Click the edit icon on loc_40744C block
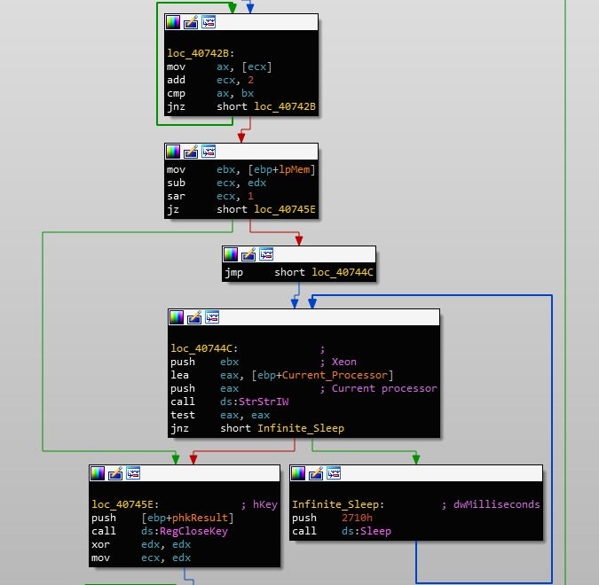The width and height of the screenshot is (599, 585). [194, 317]
